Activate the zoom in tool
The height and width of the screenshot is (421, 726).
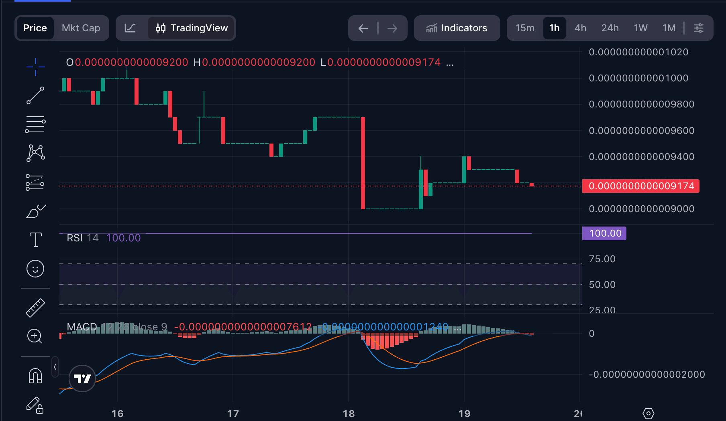click(35, 336)
